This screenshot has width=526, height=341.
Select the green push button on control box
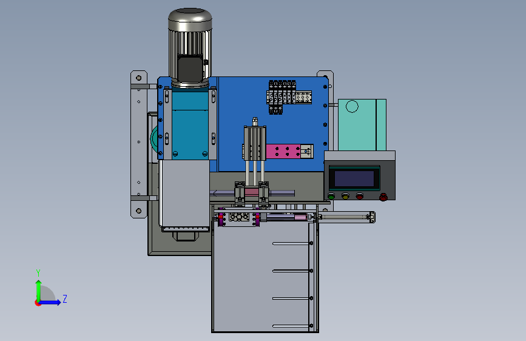pyautogui.click(x=331, y=196)
